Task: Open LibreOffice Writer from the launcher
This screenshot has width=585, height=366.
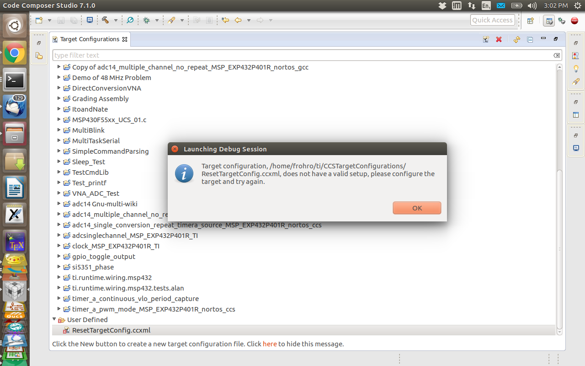Action: click(15, 188)
